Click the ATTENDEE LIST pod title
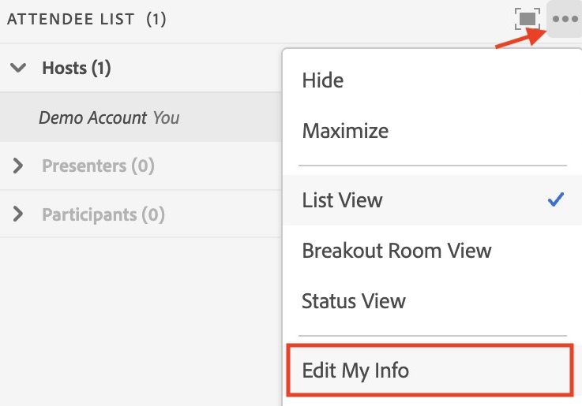 pyautogui.click(x=72, y=20)
